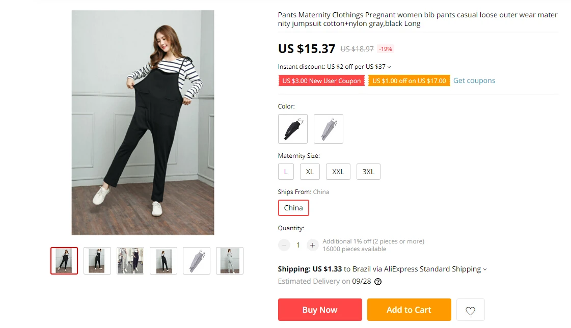Select the black jumpsuit color option

293,129
